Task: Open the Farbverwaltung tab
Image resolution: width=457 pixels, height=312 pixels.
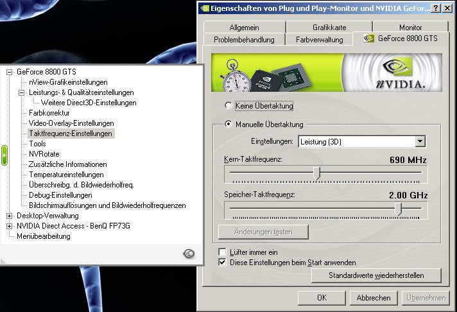Action: click(320, 39)
